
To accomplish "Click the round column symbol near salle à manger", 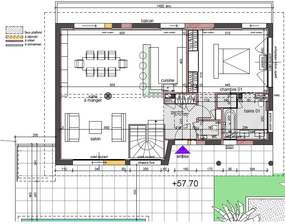I will click(x=108, y=96).
